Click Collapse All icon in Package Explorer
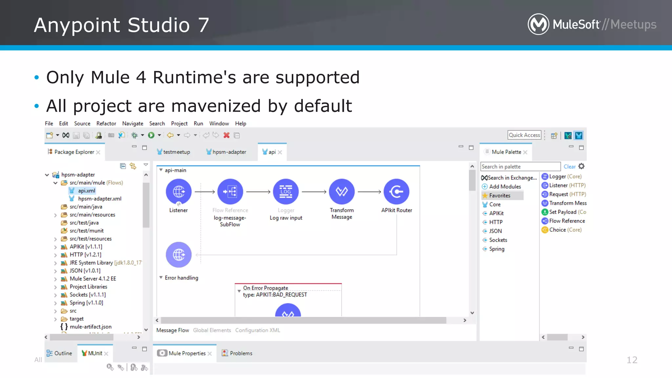The width and height of the screenshot is (672, 378). click(x=123, y=166)
